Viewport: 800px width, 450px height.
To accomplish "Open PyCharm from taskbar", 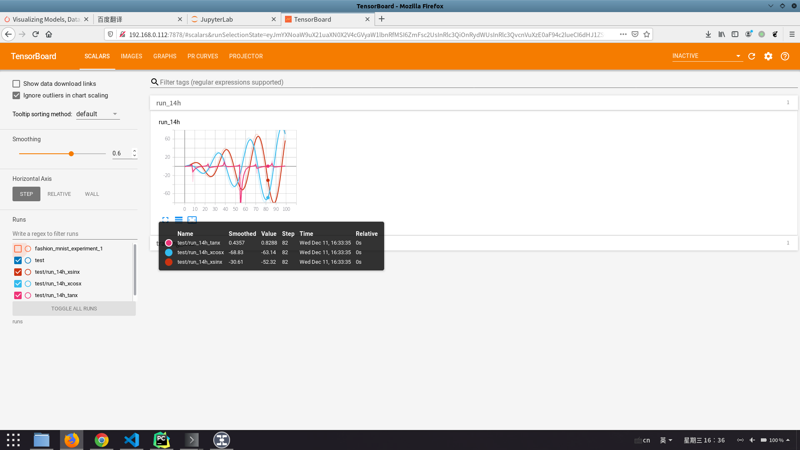I will (x=161, y=440).
